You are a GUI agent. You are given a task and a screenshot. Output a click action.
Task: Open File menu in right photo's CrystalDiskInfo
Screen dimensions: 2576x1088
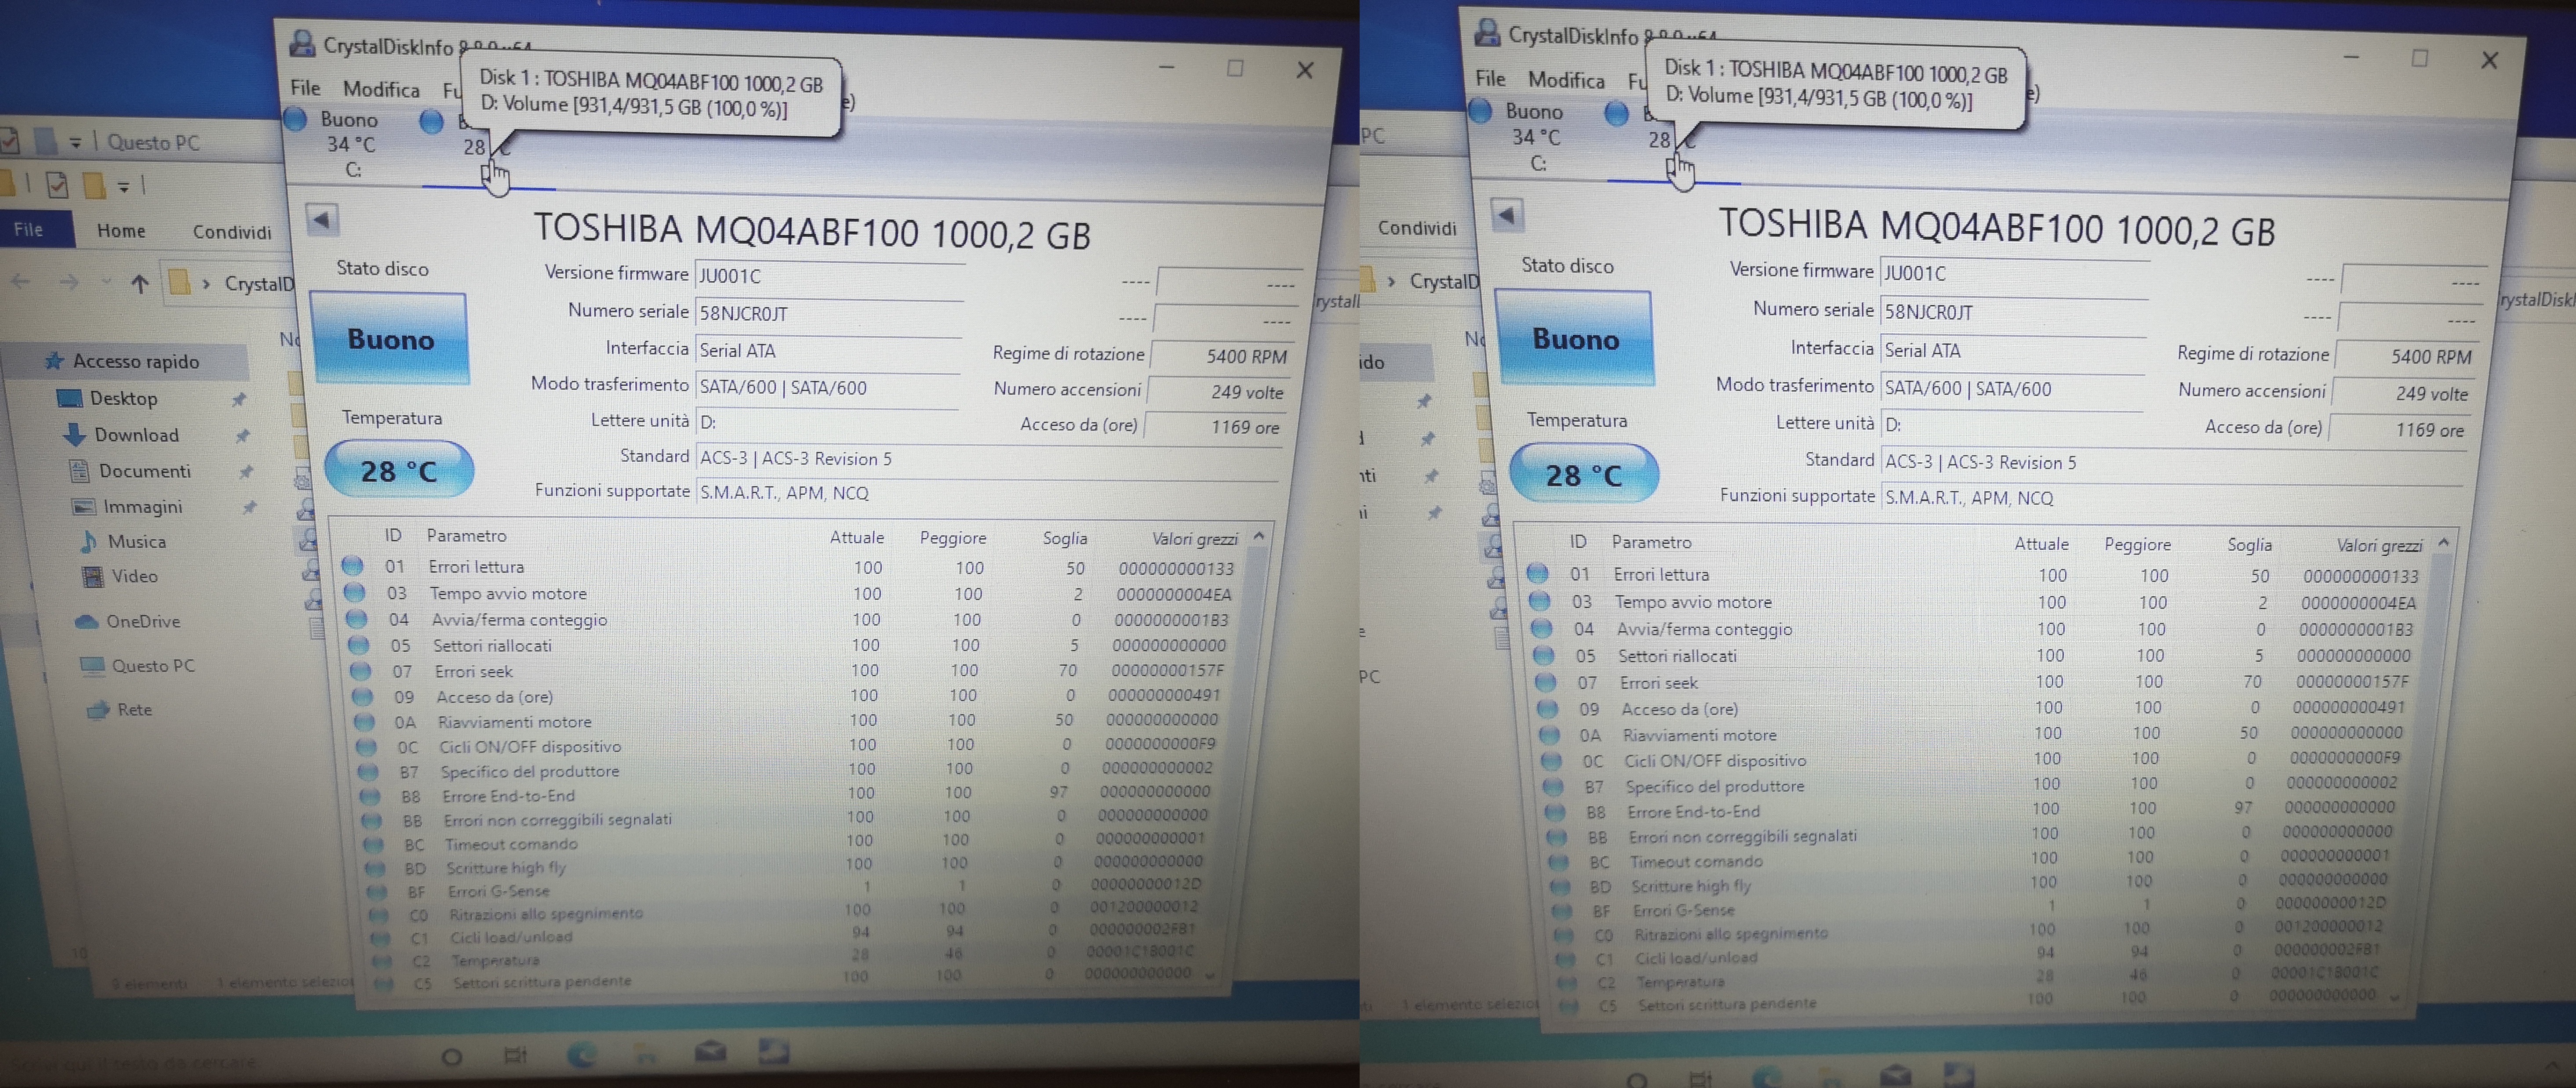(1490, 78)
